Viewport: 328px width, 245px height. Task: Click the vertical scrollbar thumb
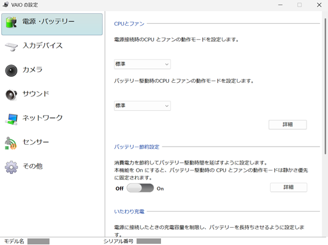[x=325, y=86]
